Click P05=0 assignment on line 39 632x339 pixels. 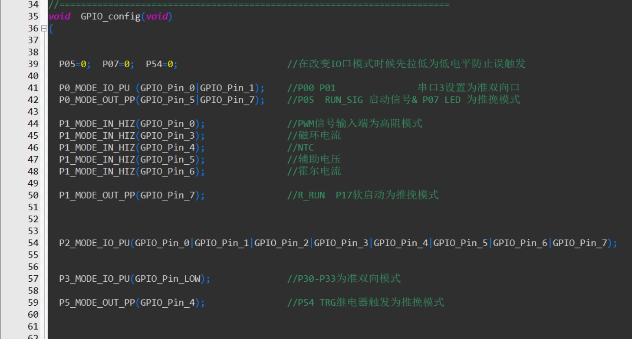click(75, 64)
